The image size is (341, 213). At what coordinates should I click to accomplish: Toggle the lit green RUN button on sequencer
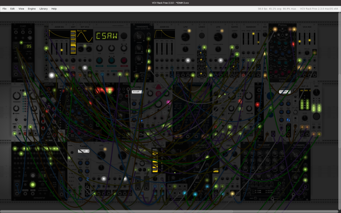[32, 185]
